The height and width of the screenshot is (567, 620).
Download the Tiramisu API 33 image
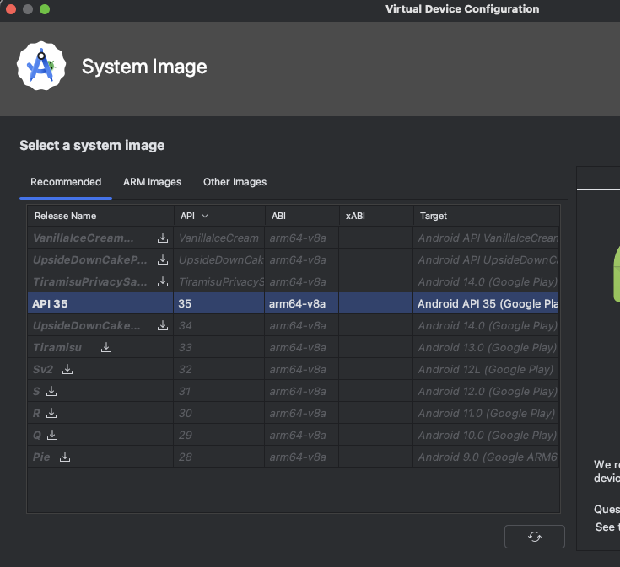point(106,347)
